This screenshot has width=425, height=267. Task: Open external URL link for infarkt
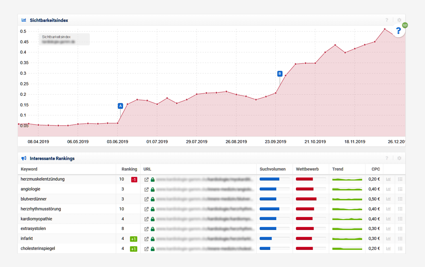pos(146,239)
